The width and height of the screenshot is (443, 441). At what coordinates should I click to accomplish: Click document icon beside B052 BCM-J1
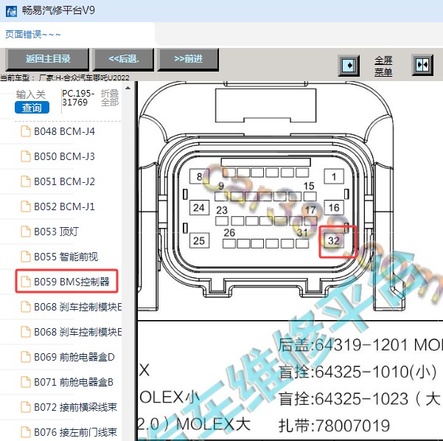[x=26, y=206]
